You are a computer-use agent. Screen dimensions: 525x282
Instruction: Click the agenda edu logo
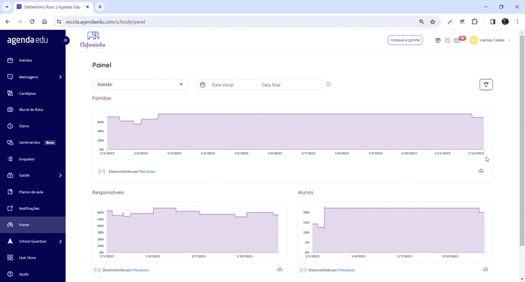point(28,40)
